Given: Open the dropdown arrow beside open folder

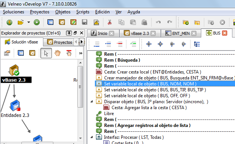Looking at the screenshot, I should pyautogui.click(x=29, y=22).
